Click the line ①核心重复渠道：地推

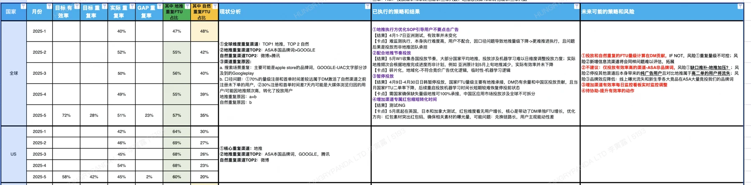(x=241, y=148)
